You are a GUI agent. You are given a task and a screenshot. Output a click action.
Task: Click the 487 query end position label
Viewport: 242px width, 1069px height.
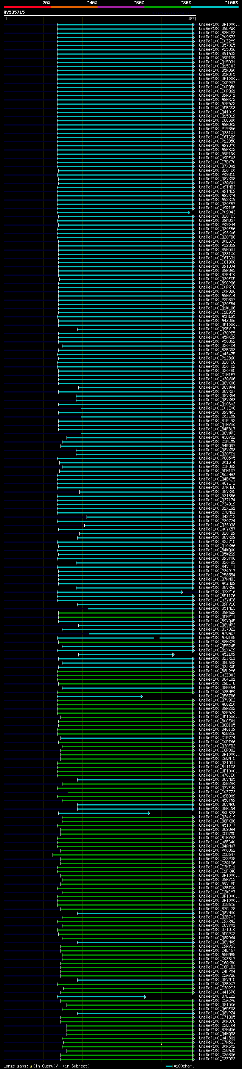191,19
